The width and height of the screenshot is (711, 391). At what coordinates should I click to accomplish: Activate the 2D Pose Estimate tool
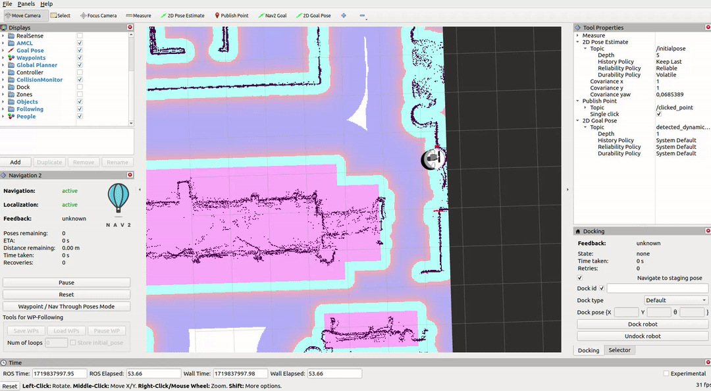click(182, 15)
